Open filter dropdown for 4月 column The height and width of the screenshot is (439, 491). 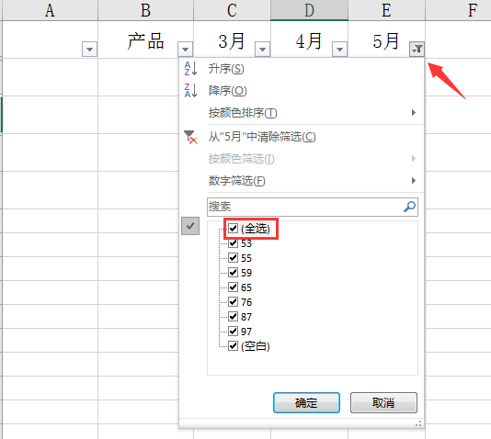click(x=340, y=49)
